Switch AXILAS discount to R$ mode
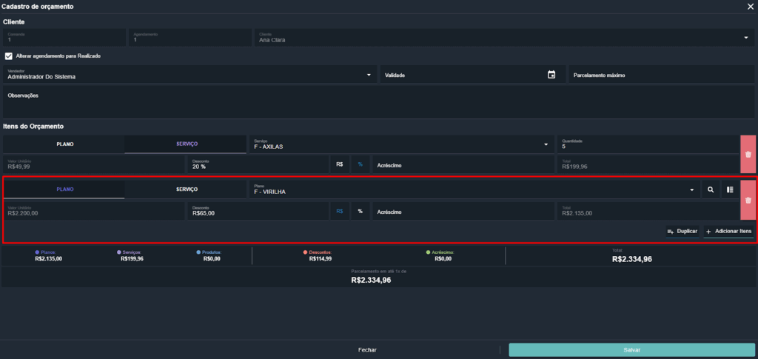 (x=340, y=164)
